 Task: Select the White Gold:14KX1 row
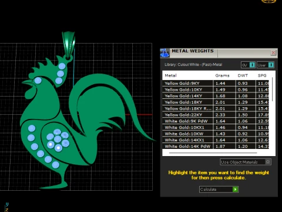point(216,140)
